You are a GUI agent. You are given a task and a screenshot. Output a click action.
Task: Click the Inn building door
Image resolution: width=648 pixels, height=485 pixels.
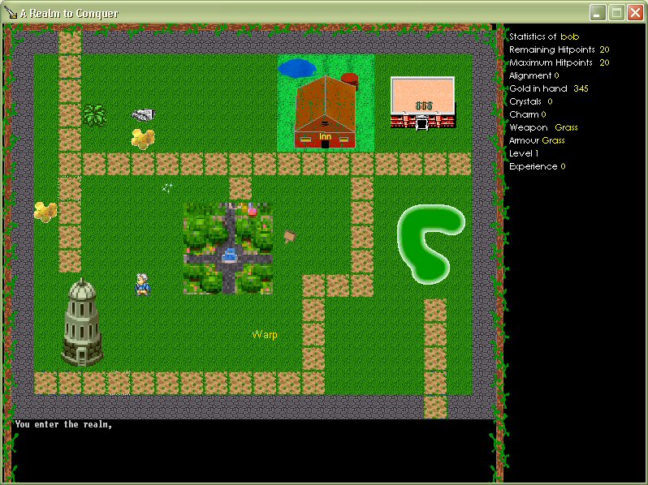coord(325,141)
